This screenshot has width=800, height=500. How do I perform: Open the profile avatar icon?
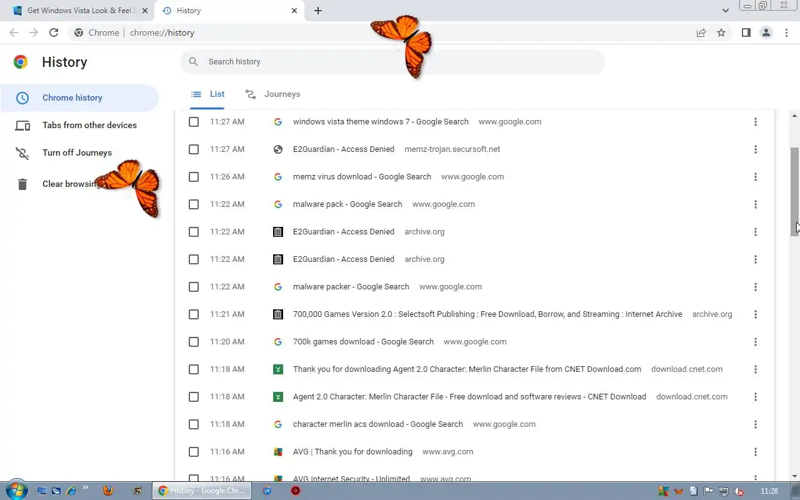(766, 32)
